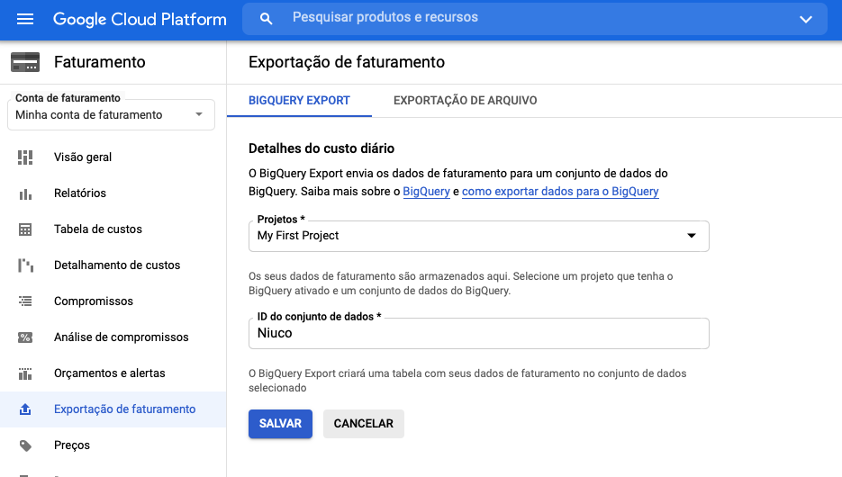
Task: Click the Detalhamento de custos icon
Action: point(25,265)
